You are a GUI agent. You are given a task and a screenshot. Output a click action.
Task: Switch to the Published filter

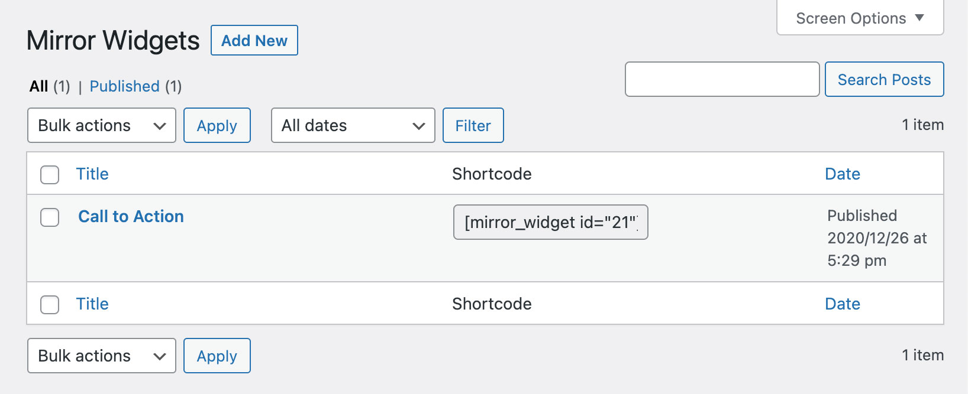pos(124,86)
